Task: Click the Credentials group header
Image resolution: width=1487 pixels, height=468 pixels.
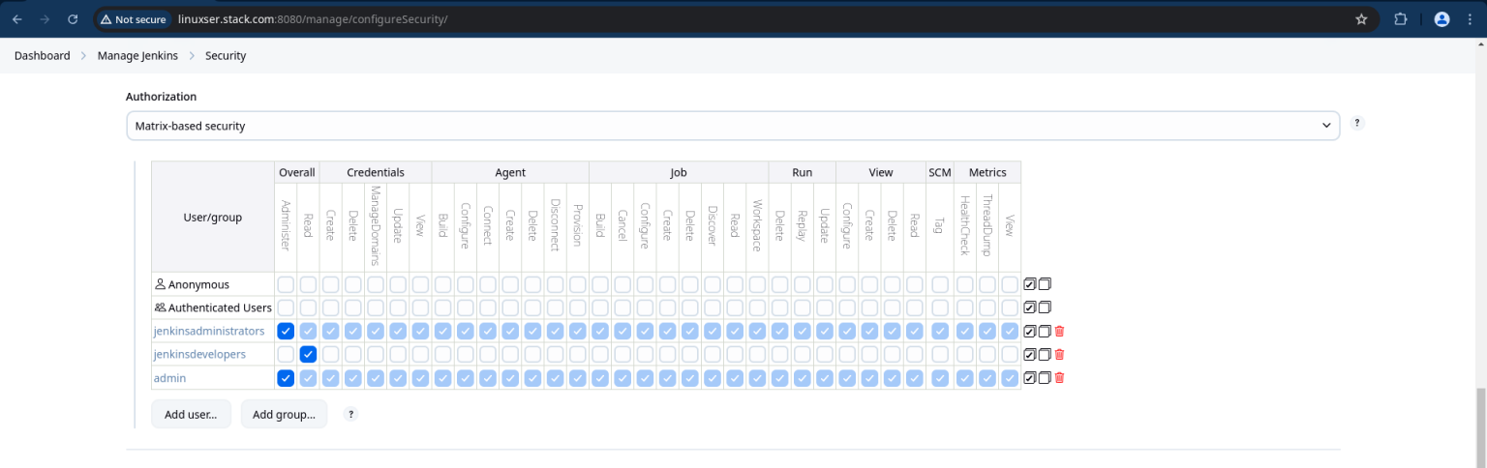Action: (x=376, y=172)
